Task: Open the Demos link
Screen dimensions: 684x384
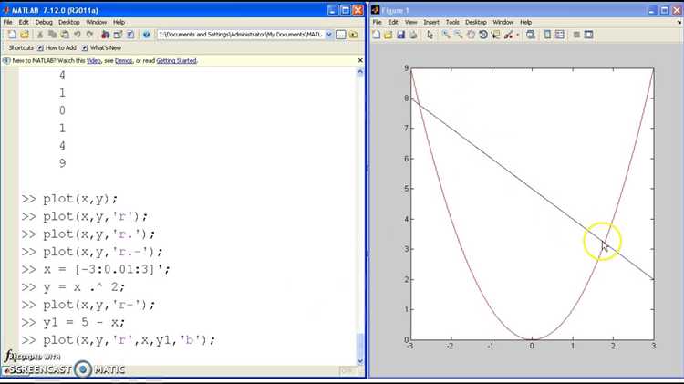Action: pos(123,60)
